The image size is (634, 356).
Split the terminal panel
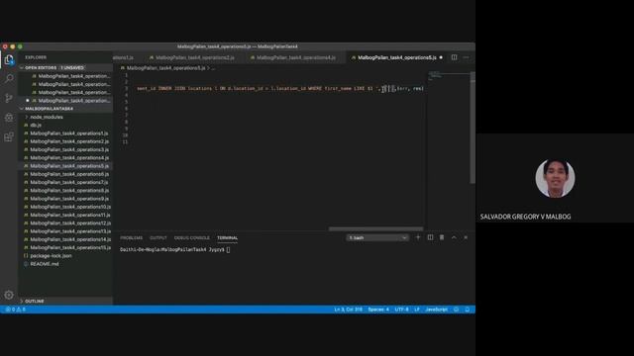(430, 237)
